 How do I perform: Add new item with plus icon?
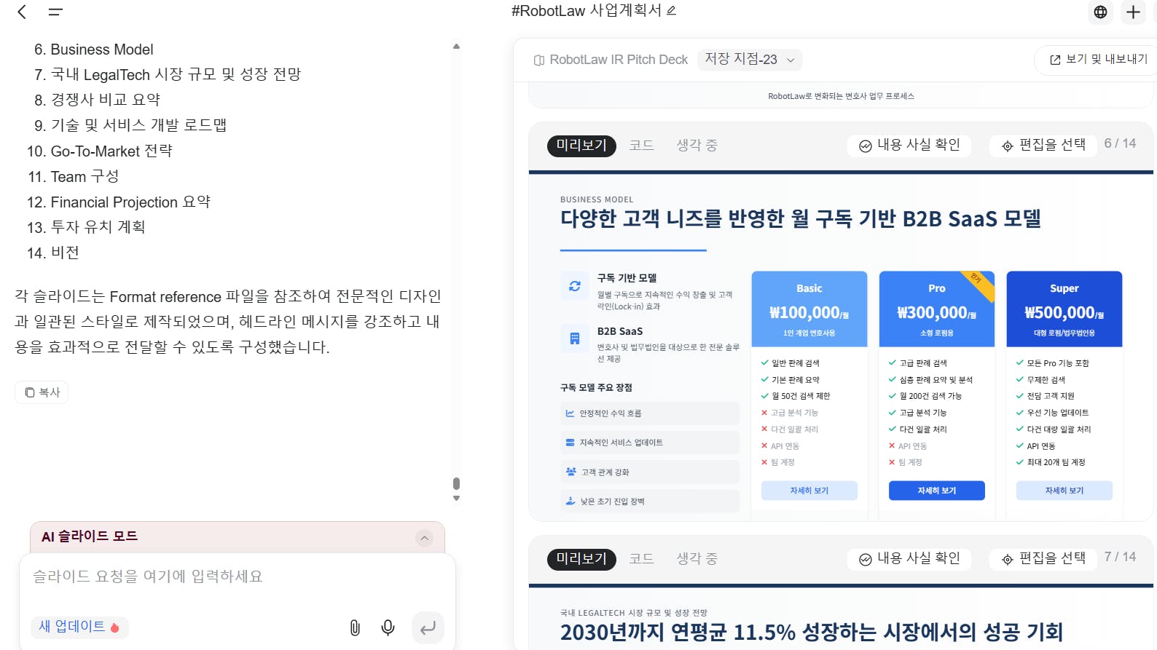pos(1133,12)
